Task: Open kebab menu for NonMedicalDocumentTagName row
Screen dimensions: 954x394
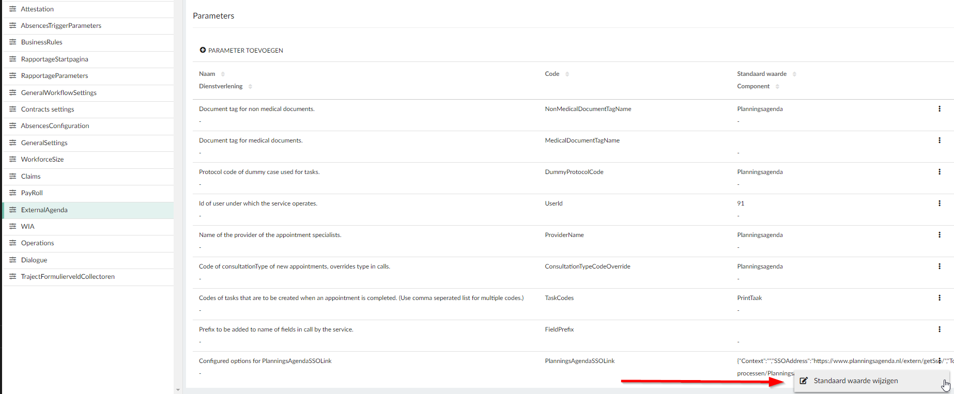Action: (x=939, y=109)
